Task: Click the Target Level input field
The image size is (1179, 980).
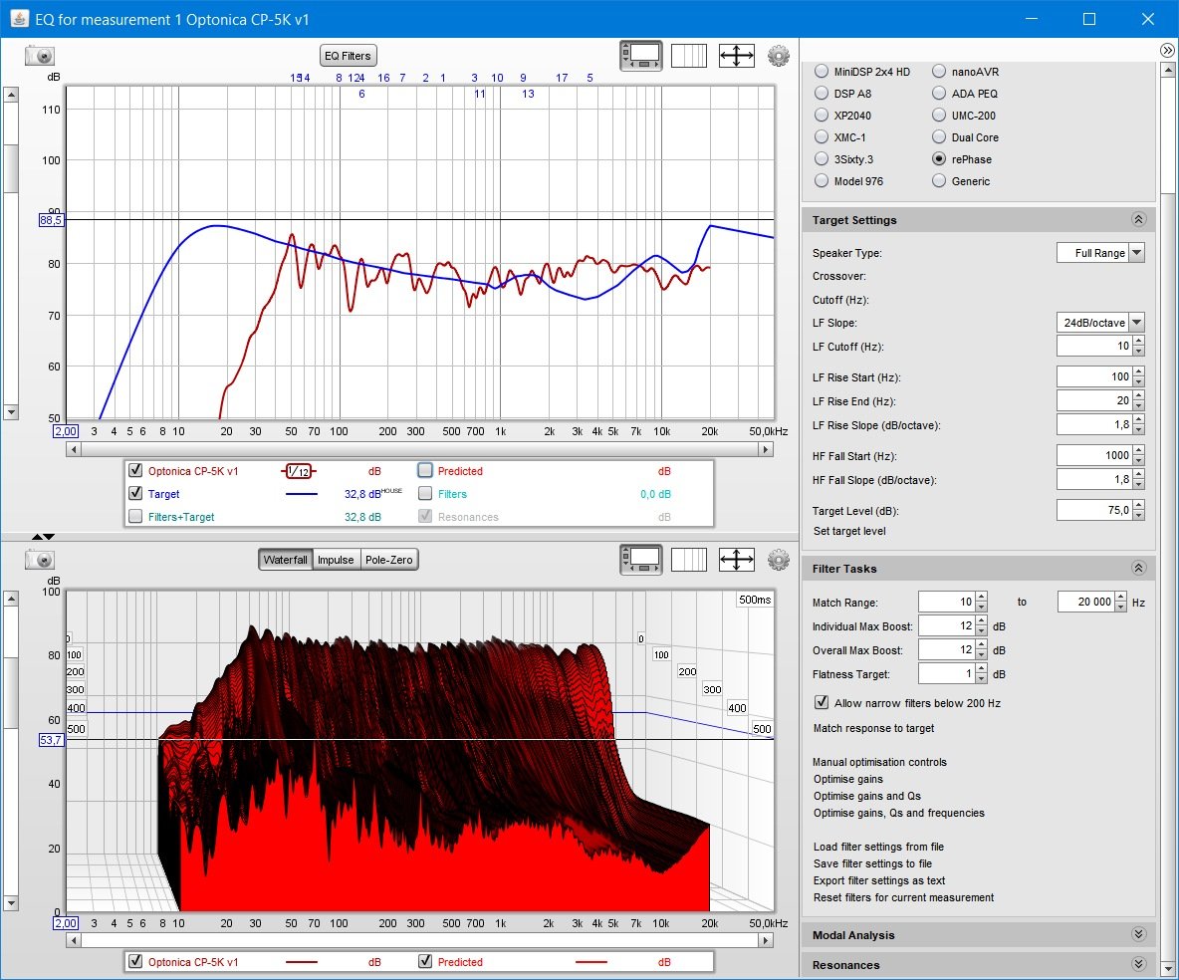Action: click(1094, 510)
